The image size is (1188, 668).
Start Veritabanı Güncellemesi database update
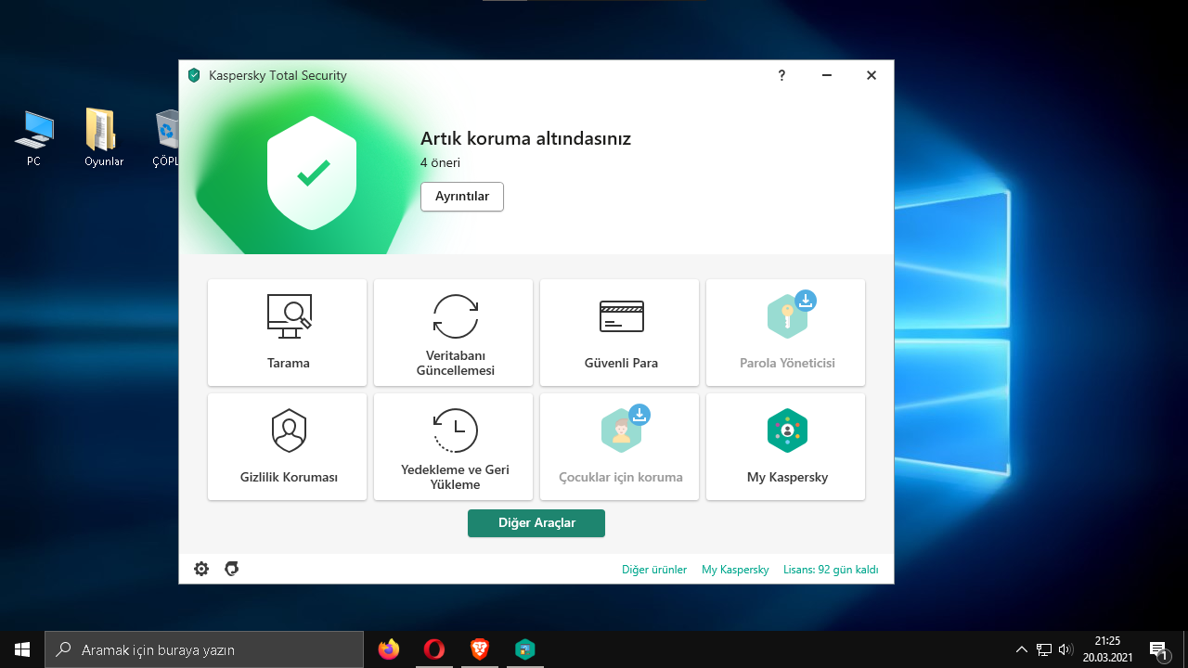coord(453,332)
